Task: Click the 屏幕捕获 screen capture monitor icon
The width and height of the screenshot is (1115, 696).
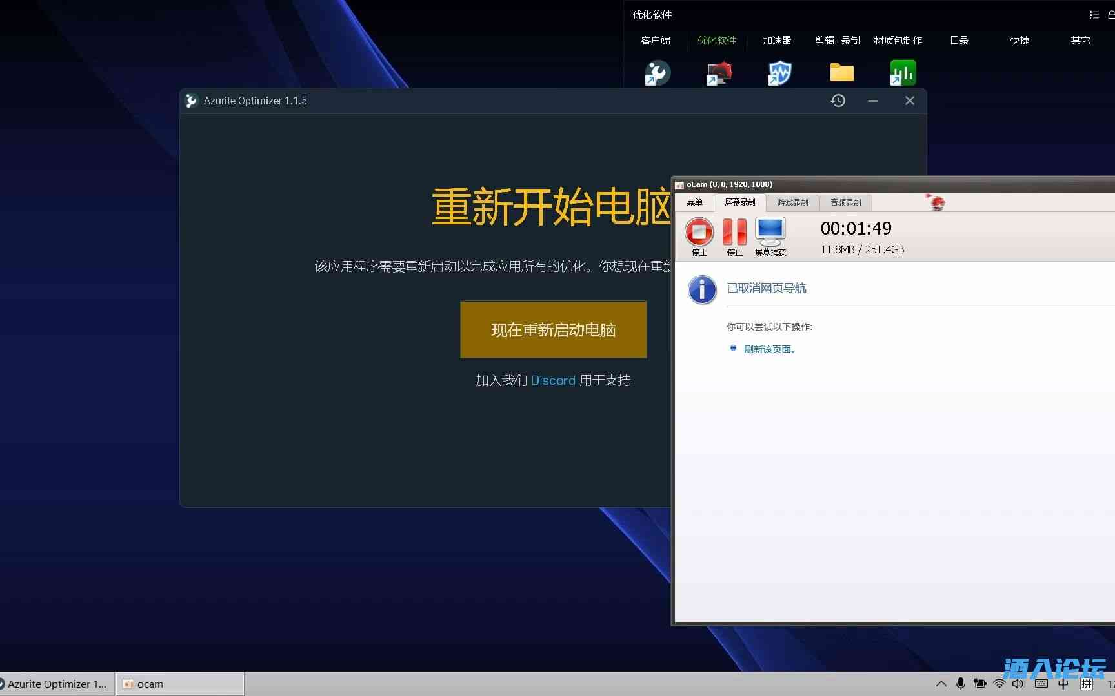Action: point(770,231)
